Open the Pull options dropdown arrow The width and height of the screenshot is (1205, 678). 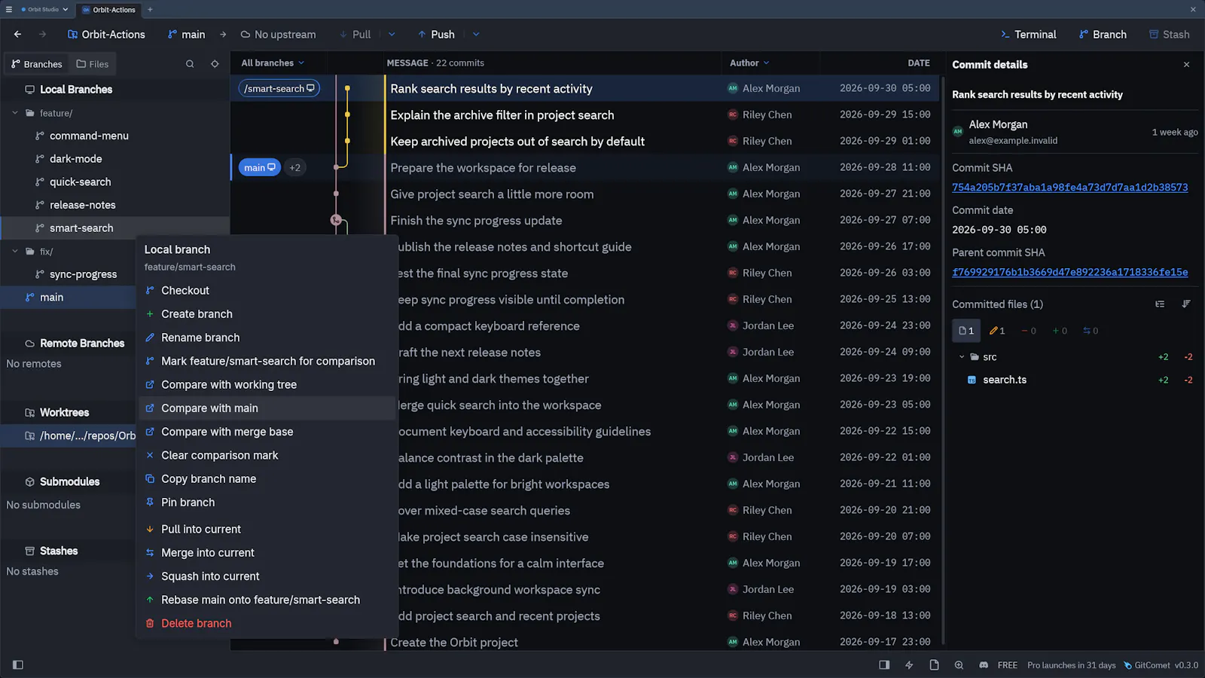tap(392, 35)
